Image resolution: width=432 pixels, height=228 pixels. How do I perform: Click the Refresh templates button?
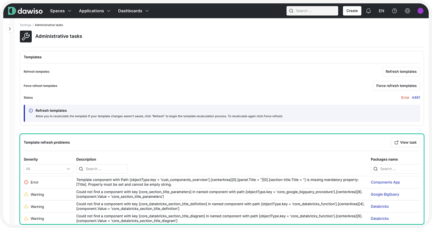tap(401, 71)
